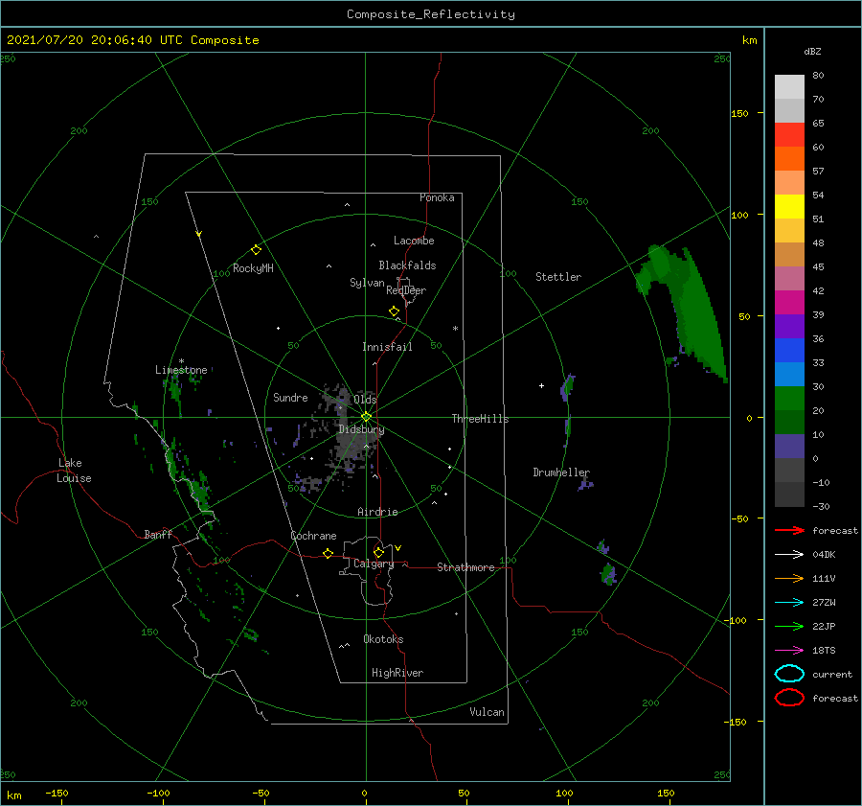Click the RockyMH label
The image size is (862, 806).
pos(253,268)
